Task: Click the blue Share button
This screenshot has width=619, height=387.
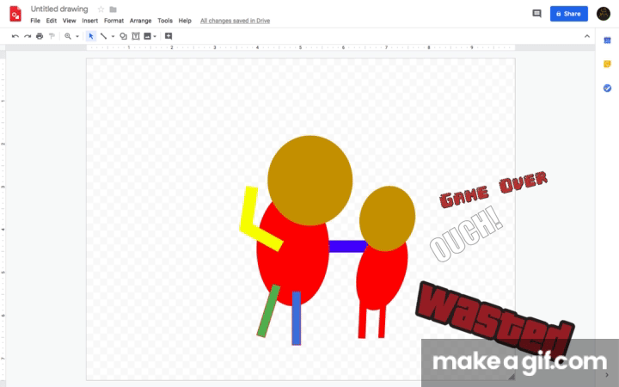Action: tap(569, 14)
